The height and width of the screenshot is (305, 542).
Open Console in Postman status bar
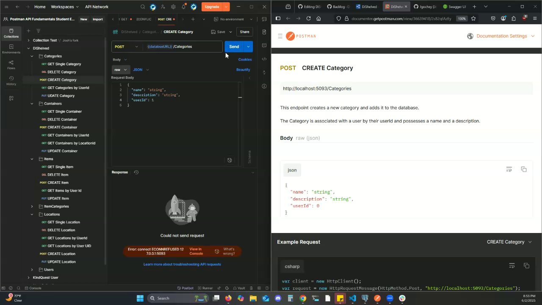point(33,288)
